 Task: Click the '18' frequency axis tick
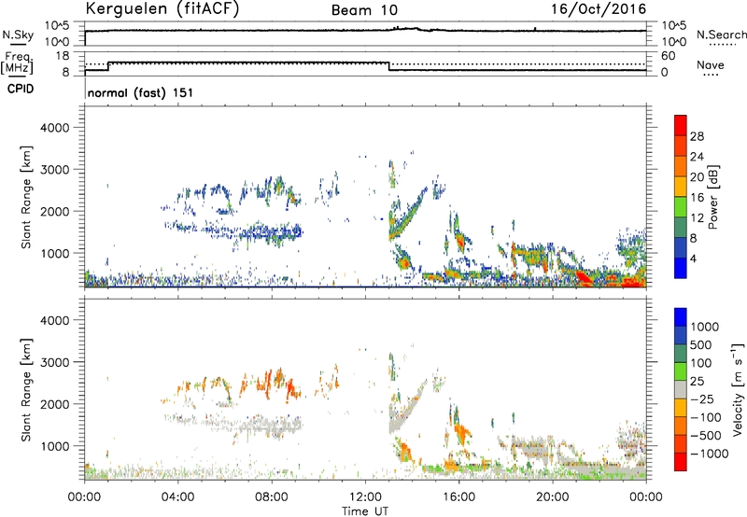63,56
